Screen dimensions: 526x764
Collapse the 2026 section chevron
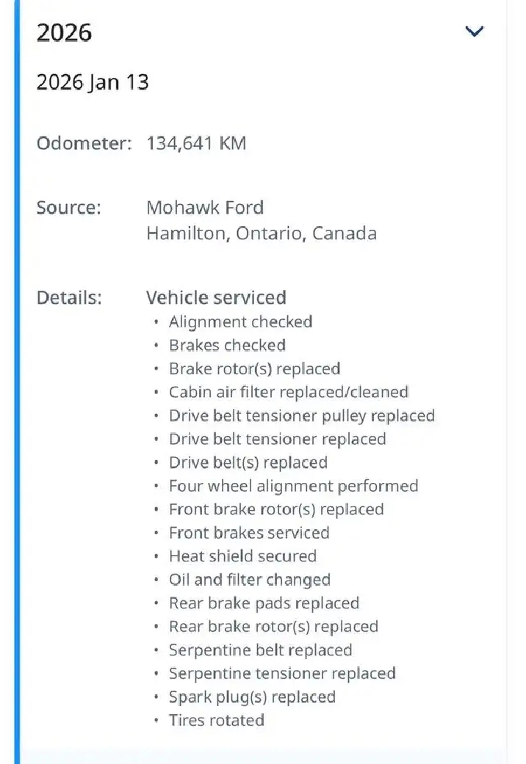(475, 32)
